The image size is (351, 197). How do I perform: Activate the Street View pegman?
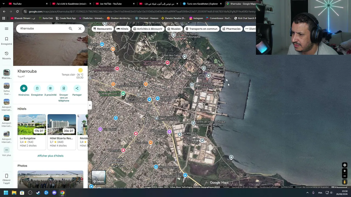[x=345, y=182]
